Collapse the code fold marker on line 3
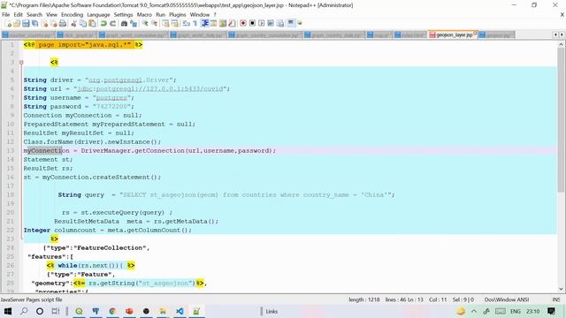The image size is (566, 318). [21, 63]
